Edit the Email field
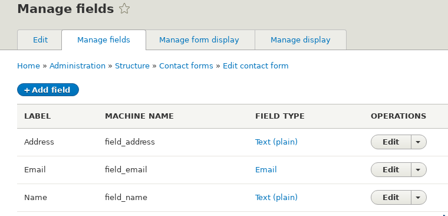448x216 pixels. (391, 169)
